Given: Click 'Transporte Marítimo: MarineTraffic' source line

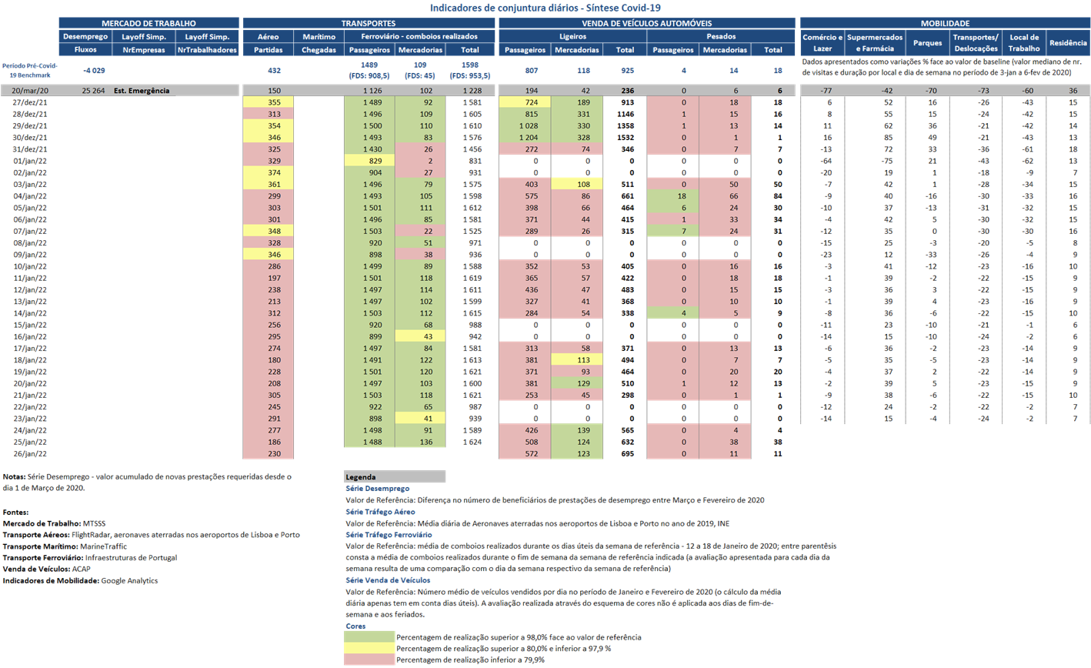Looking at the screenshot, I should (x=65, y=546).
